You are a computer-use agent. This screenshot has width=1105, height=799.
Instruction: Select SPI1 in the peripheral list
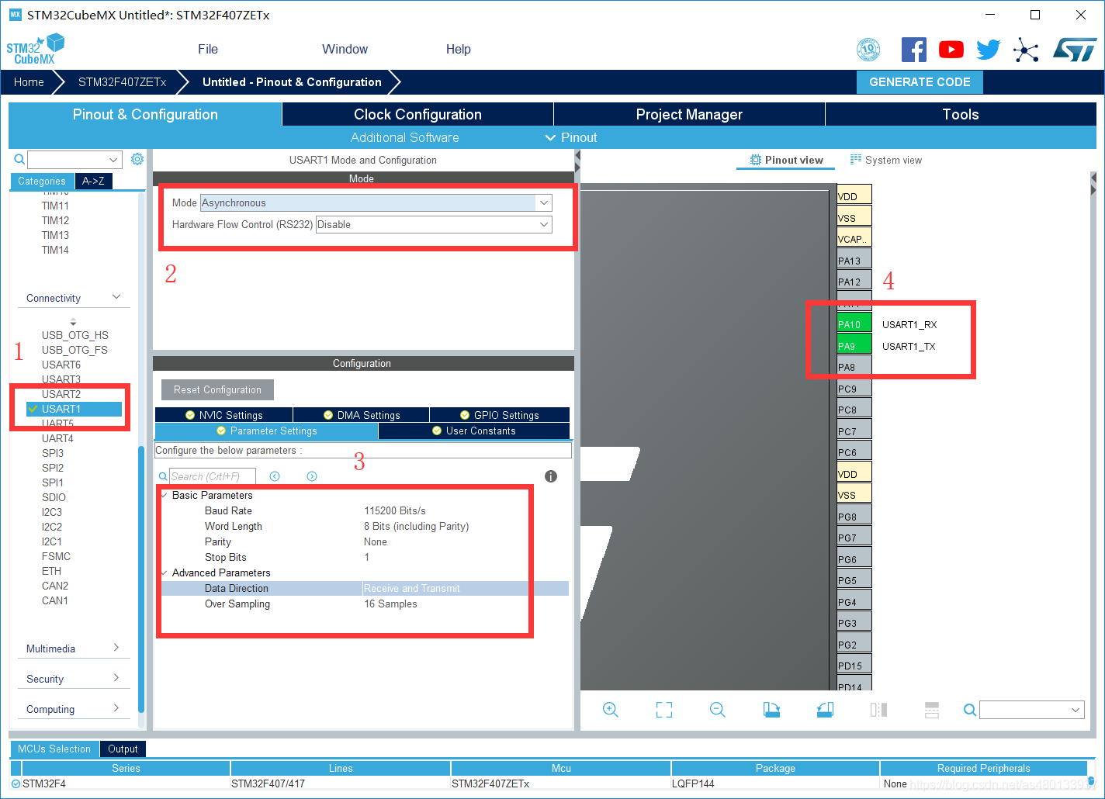coord(53,483)
